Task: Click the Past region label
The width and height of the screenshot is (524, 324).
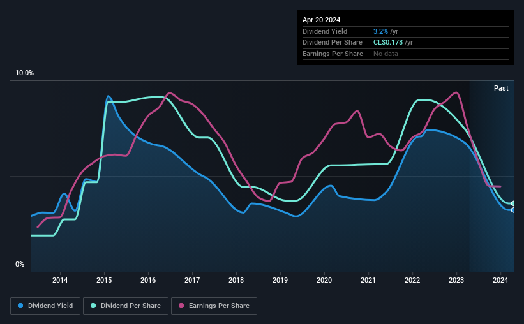Action: [501, 88]
